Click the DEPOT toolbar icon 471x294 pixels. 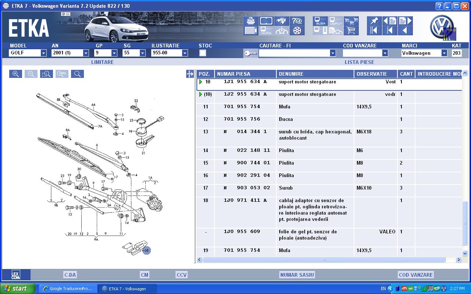336,21
